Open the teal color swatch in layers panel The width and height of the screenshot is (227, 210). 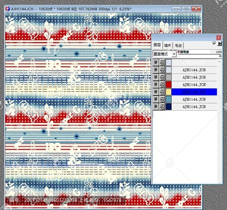168,99
